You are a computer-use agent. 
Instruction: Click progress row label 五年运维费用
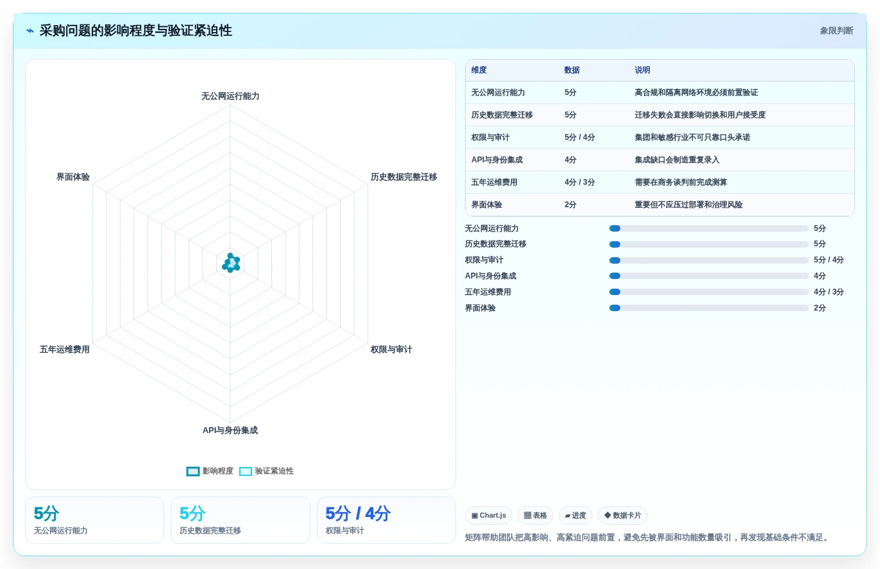coord(488,292)
